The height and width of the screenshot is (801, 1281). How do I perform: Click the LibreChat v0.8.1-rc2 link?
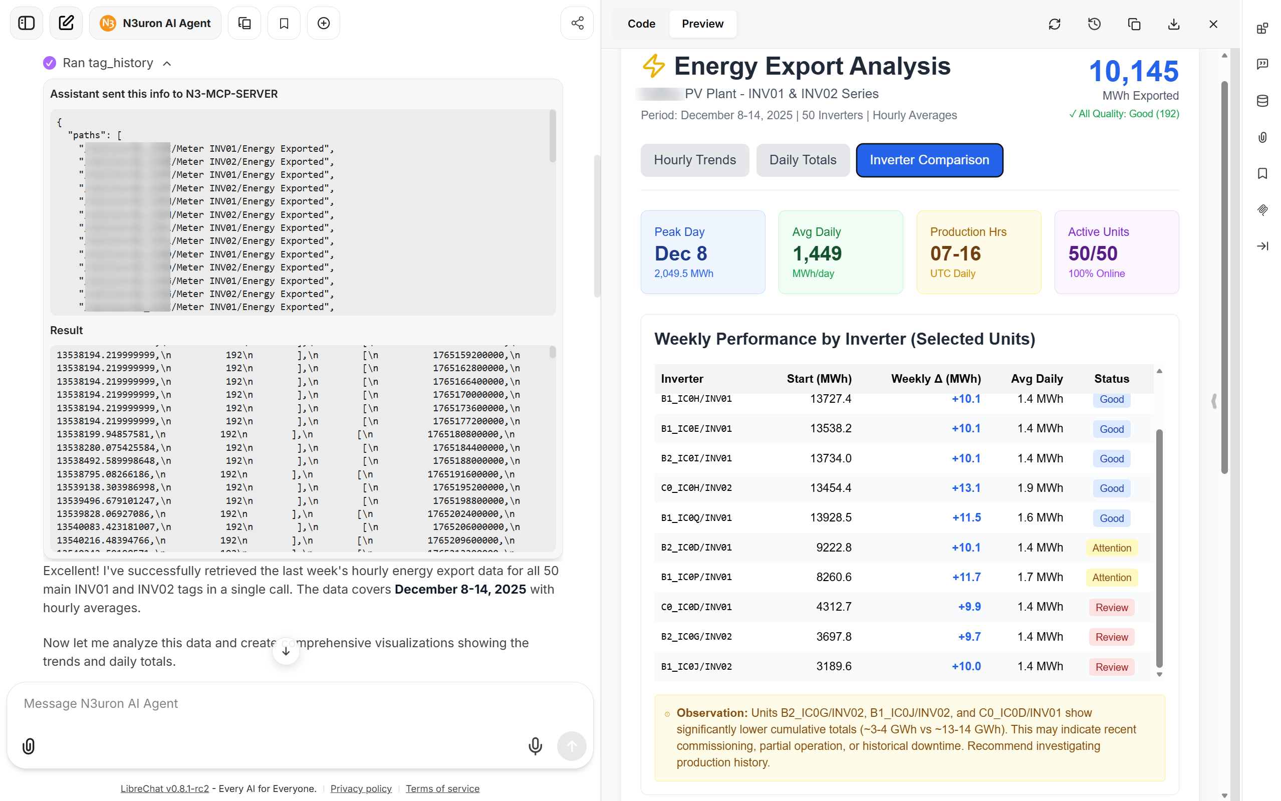(164, 788)
